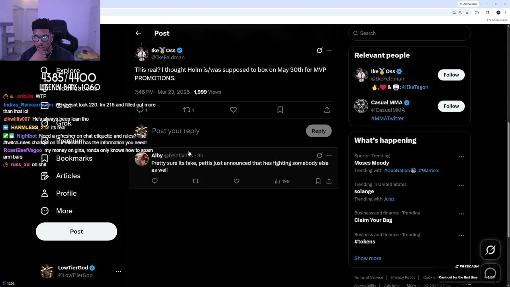This screenshot has width=510, height=287.
Task: Share the main post via share icon
Action: pos(327,110)
